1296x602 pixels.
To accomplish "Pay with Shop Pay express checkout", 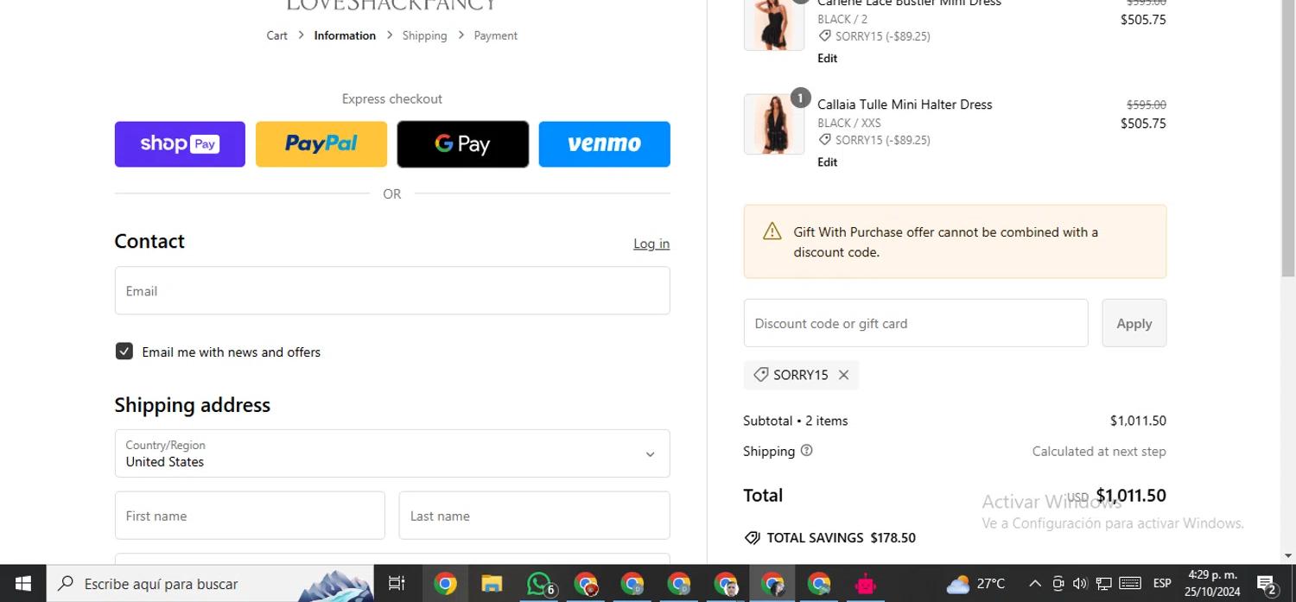I will pyautogui.click(x=180, y=143).
